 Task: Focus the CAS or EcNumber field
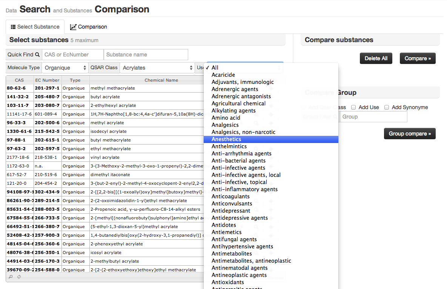73,55
